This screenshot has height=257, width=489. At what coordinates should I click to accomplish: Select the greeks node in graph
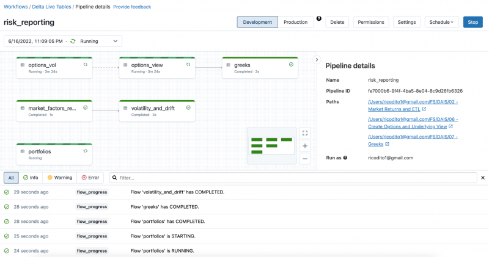[x=260, y=68]
